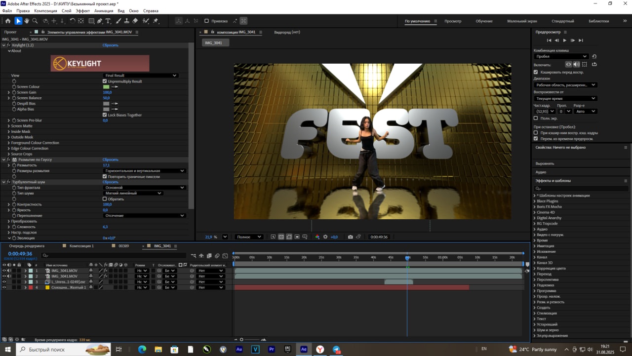
Task: Open the Эффект menu
Action: [x=83, y=10]
